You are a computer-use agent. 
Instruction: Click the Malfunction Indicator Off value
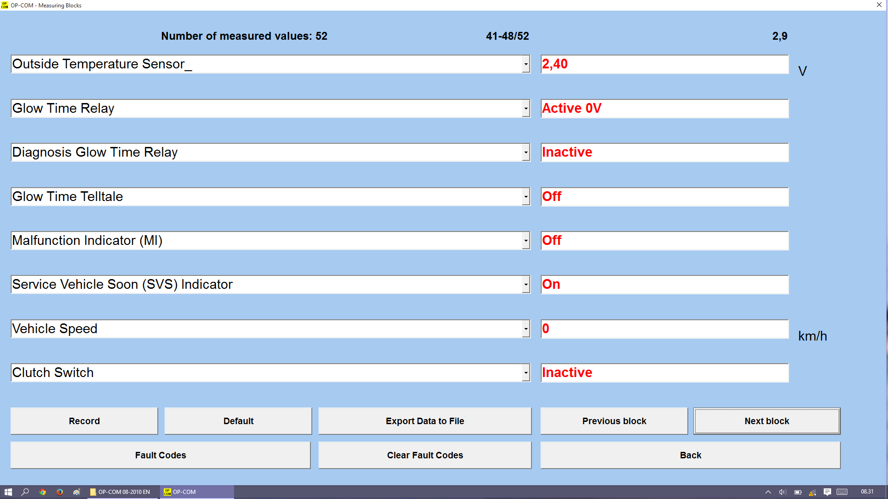click(x=665, y=241)
